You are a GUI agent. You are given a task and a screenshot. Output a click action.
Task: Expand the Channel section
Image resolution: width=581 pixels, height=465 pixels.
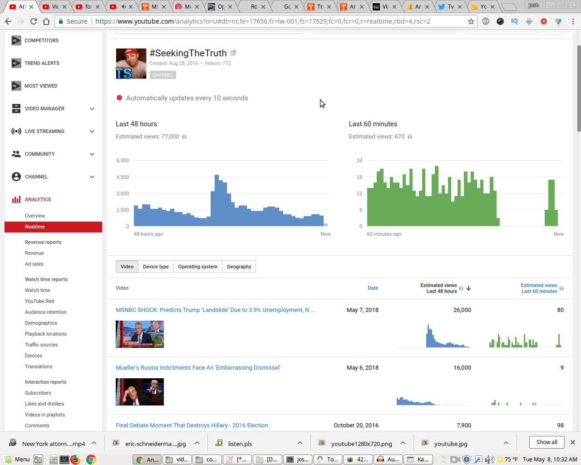tap(92, 177)
